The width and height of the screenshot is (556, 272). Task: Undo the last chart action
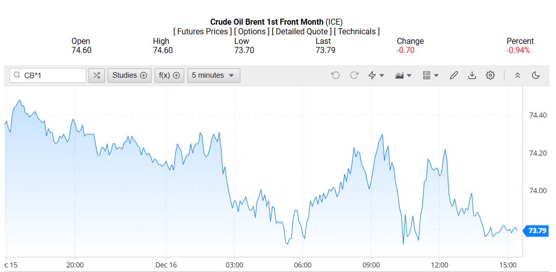point(335,75)
